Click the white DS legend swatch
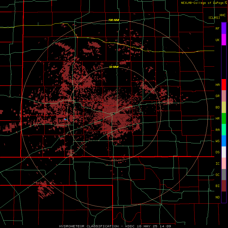Image resolution: width=228 pixels, height=228 pixels. tap(224, 152)
